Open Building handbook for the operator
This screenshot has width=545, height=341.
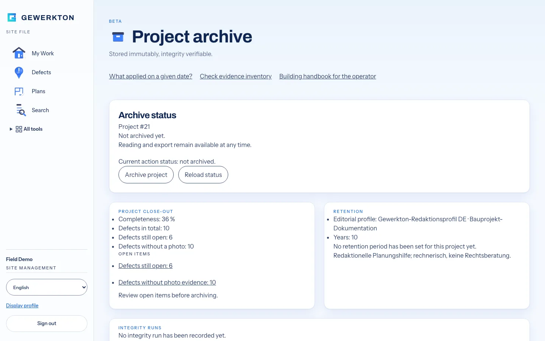328,76
